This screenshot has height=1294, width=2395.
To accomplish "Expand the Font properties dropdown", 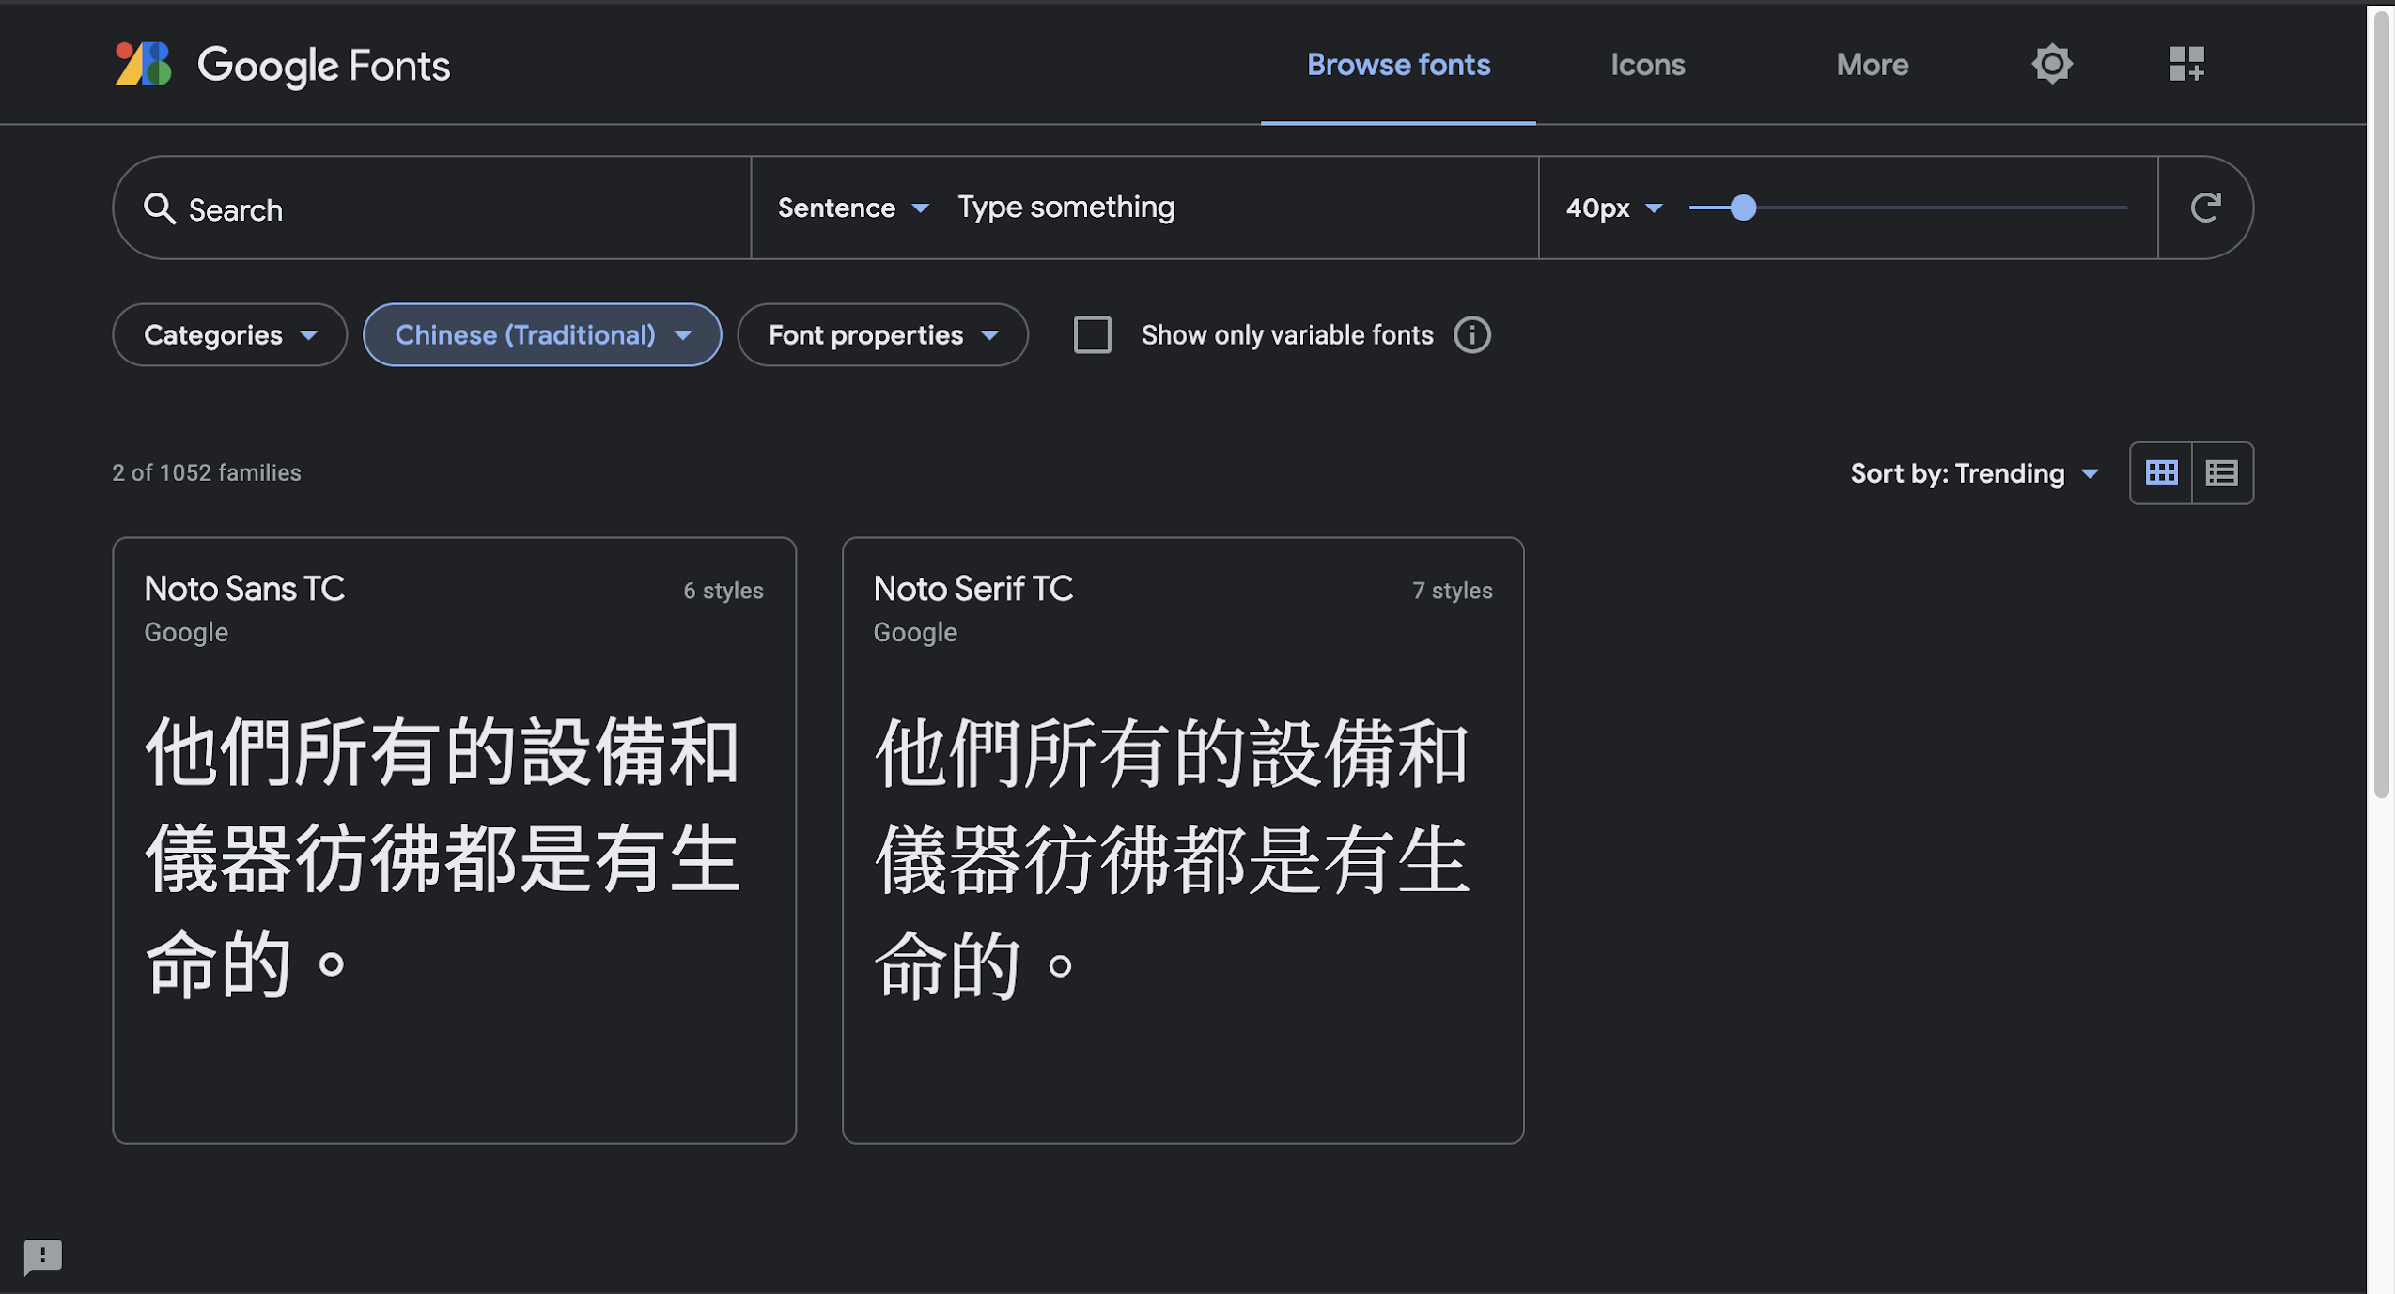I will click(882, 334).
